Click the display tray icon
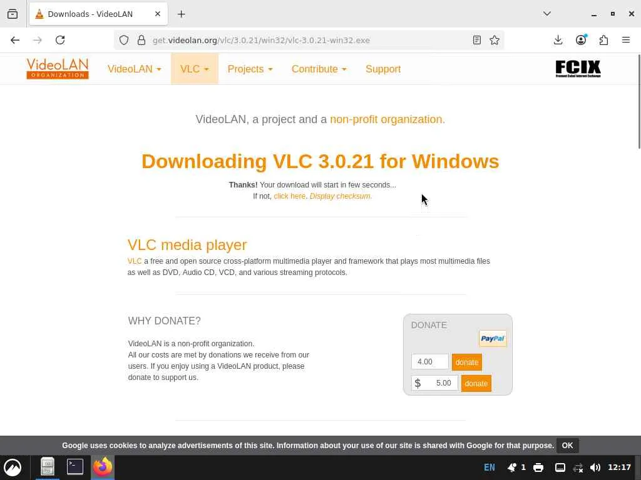641x480 pixels. [560, 467]
